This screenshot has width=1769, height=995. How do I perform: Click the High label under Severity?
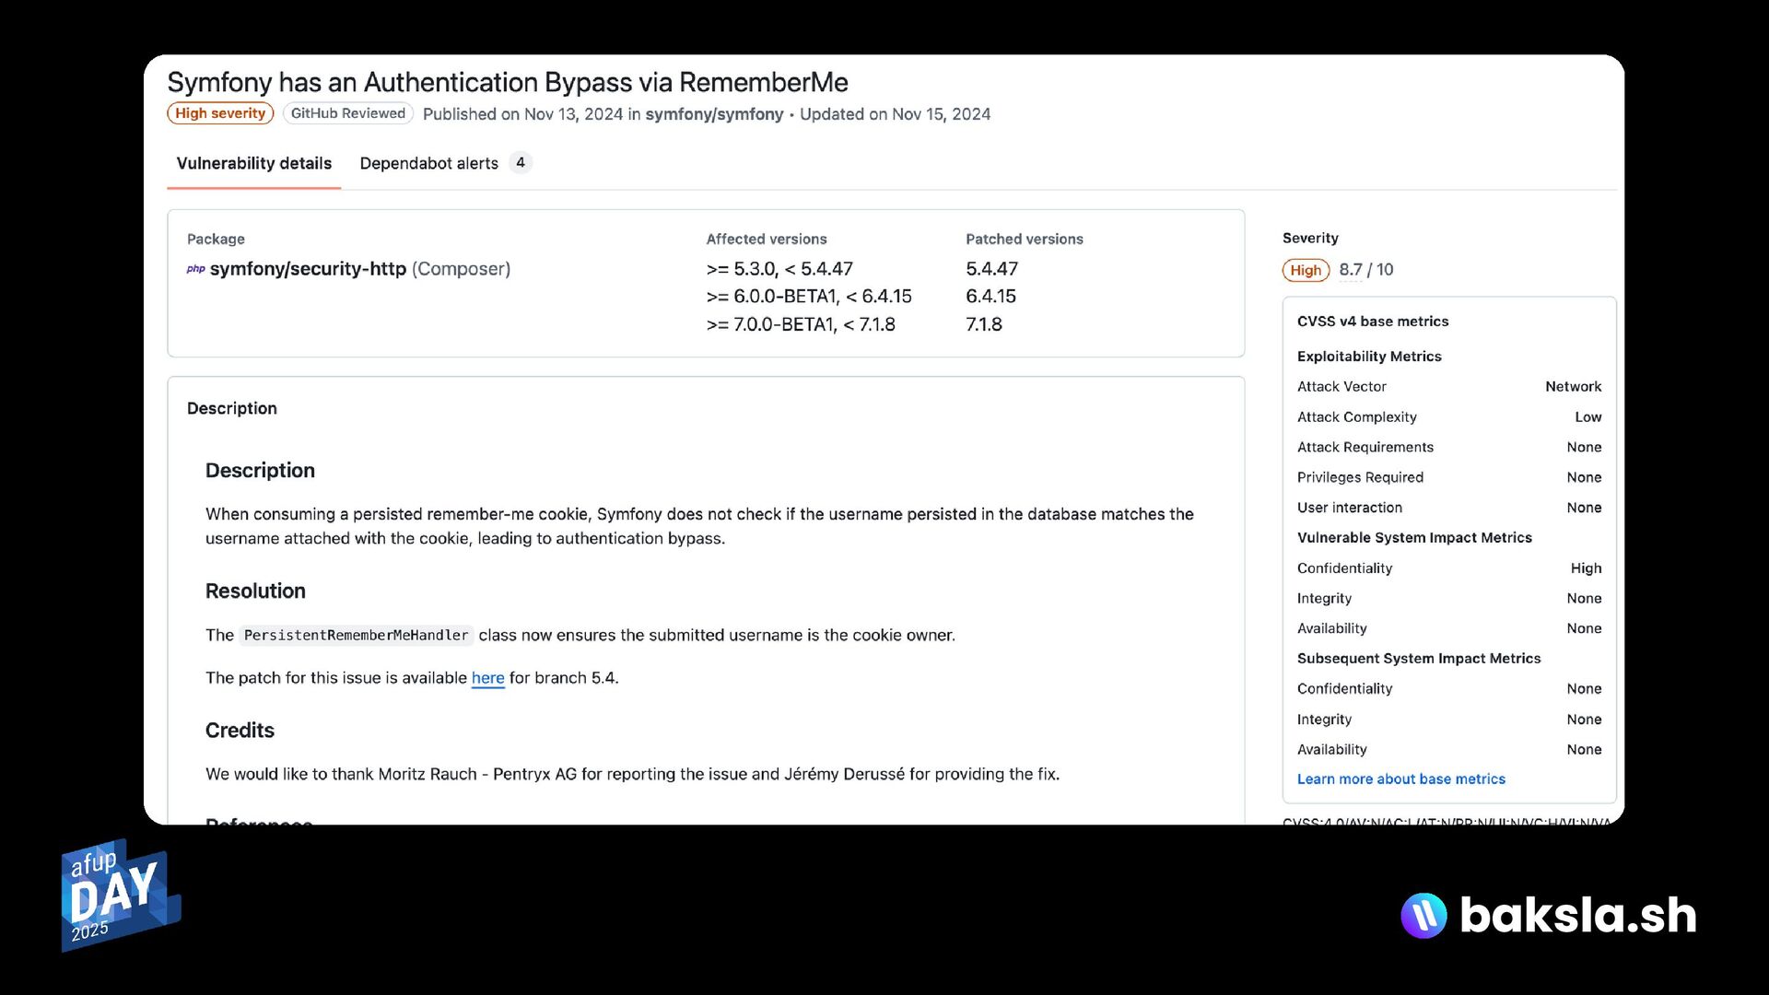[x=1306, y=270]
